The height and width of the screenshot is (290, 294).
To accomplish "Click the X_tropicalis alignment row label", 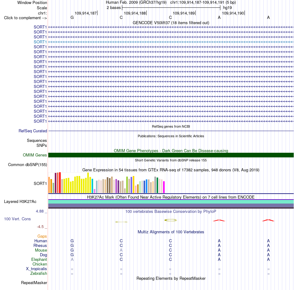I will pos(37,269).
